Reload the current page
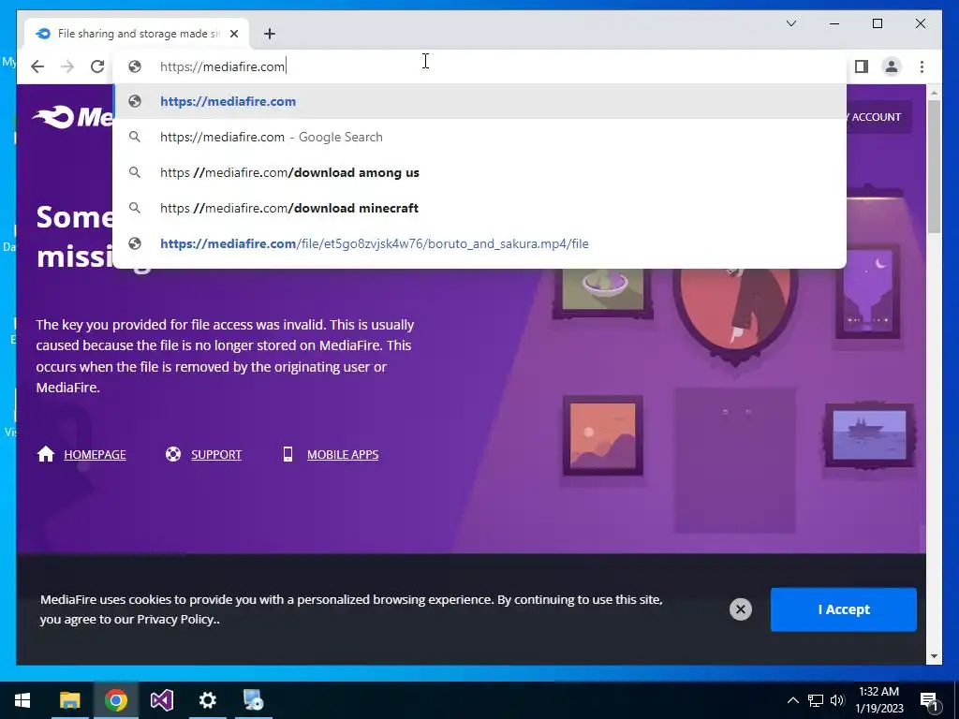Image resolution: width=959 pixels, height=719 pixels. 97,66
